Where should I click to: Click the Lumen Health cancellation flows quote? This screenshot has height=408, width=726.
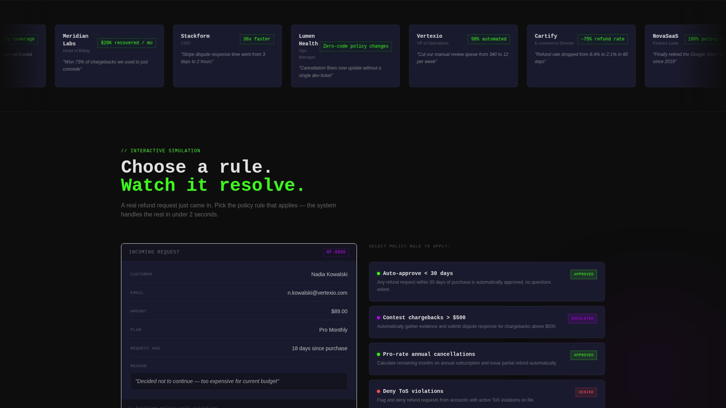340,72
